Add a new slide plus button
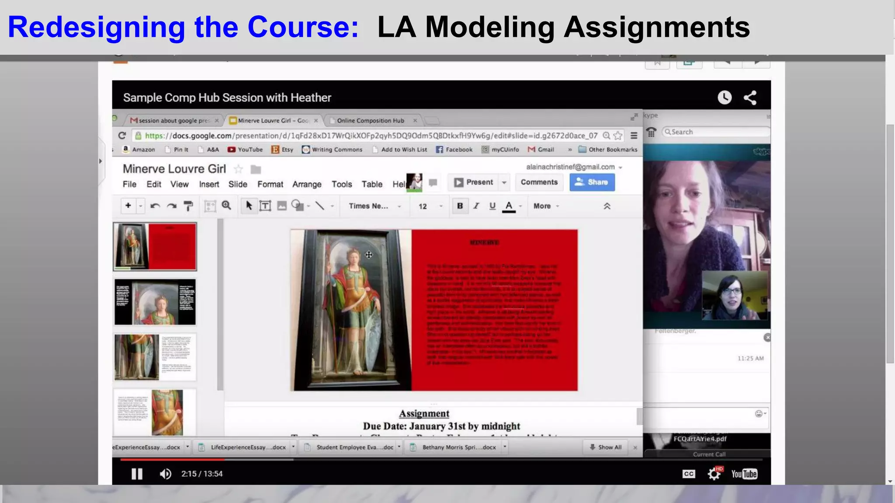This screenshot has height=503, width=895. point(128,206)
